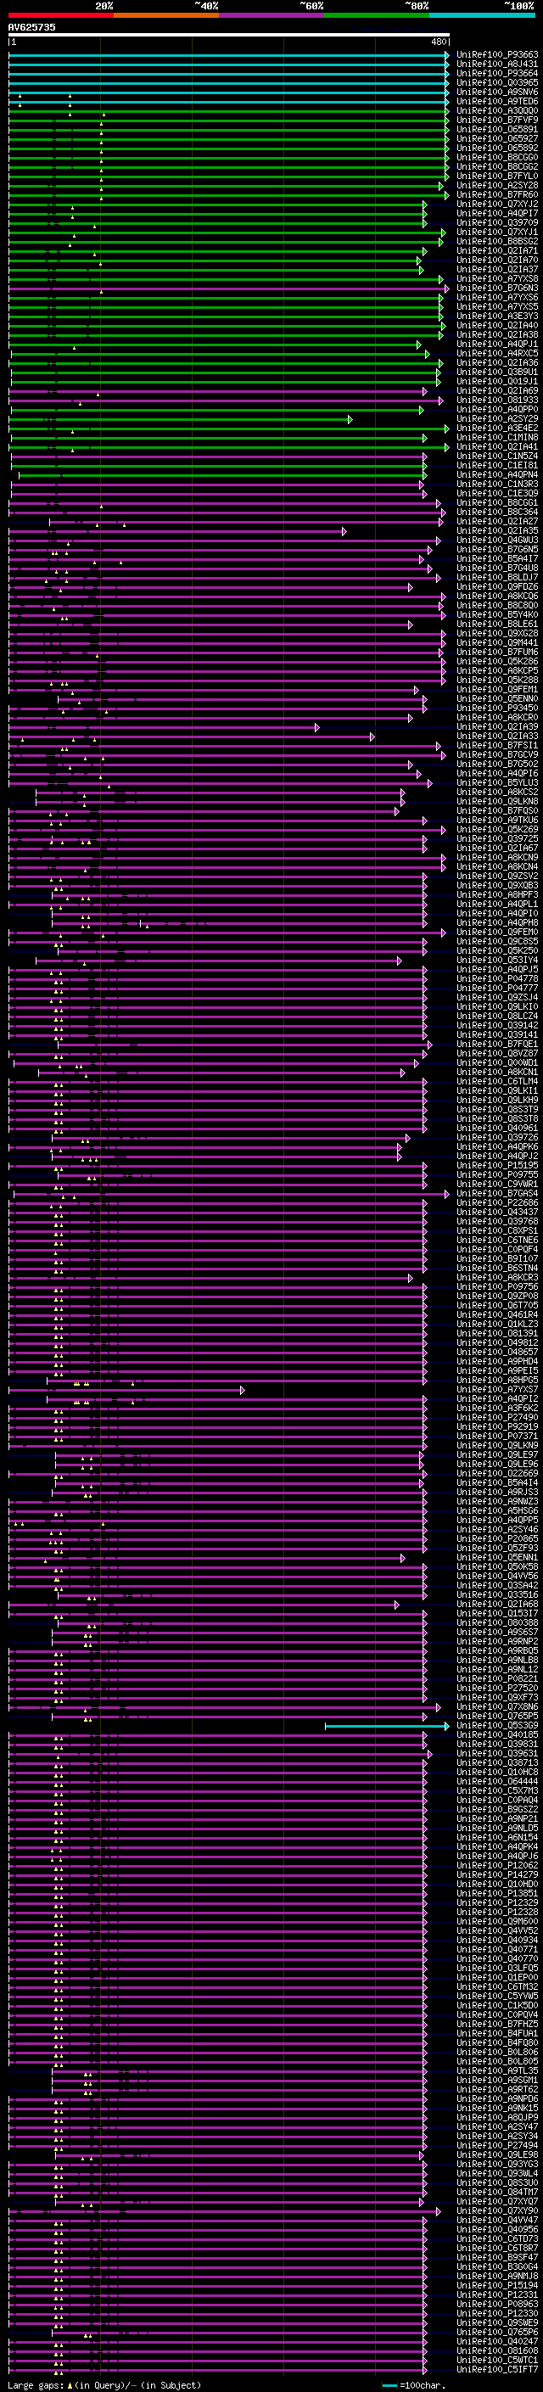Viewport: 543px width, 2392px height.
Task: Click the purple ~60% identity legend bar
Action: pos(271,15)
